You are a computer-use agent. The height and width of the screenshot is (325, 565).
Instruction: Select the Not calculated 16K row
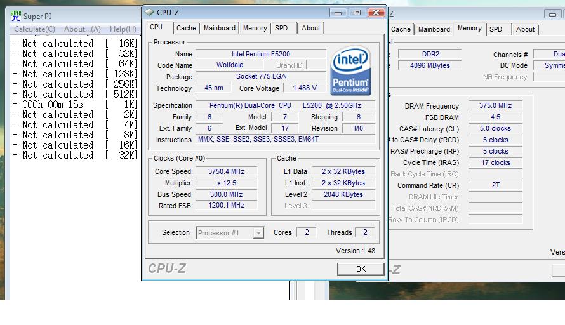click(x=75, y=44)
